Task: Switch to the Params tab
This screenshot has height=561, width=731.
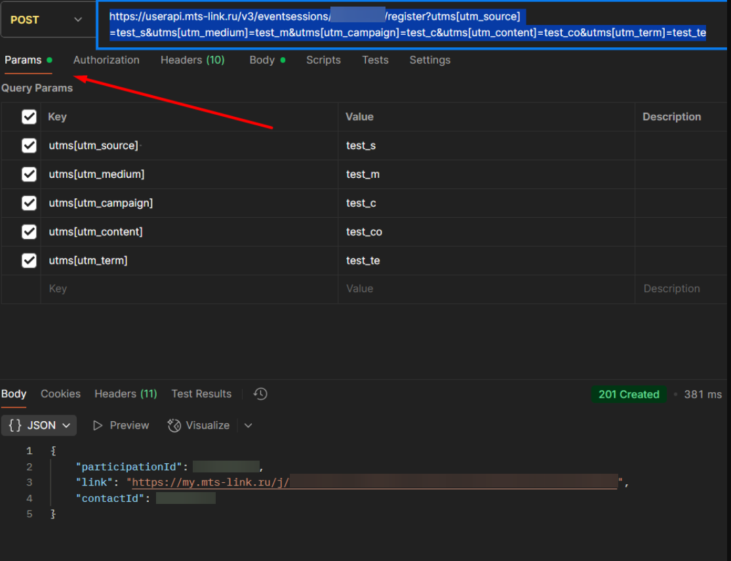Action: coord(28,60)
